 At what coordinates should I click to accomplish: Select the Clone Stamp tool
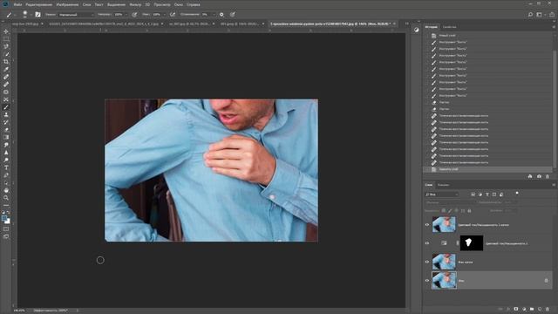click(6, 114)
